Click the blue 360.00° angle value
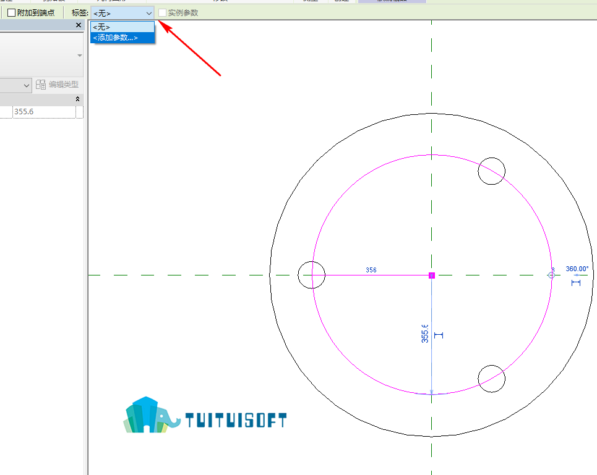Viewport: 597px width, 475px height. (x=577, y=269)
